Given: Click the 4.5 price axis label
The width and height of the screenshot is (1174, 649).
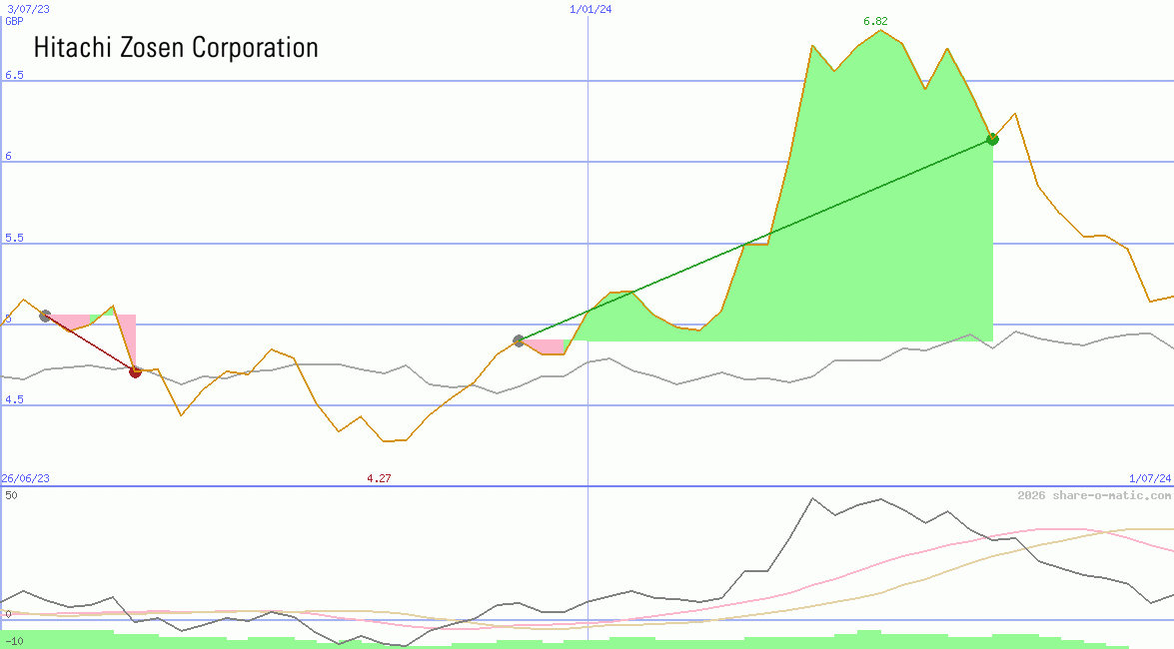Looking at the screenshot, I should (x=14, y=399).
